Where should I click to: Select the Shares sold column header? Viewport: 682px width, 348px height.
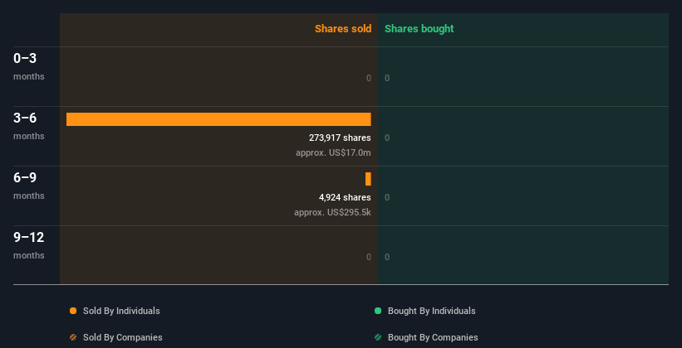(x=342, y=29)
